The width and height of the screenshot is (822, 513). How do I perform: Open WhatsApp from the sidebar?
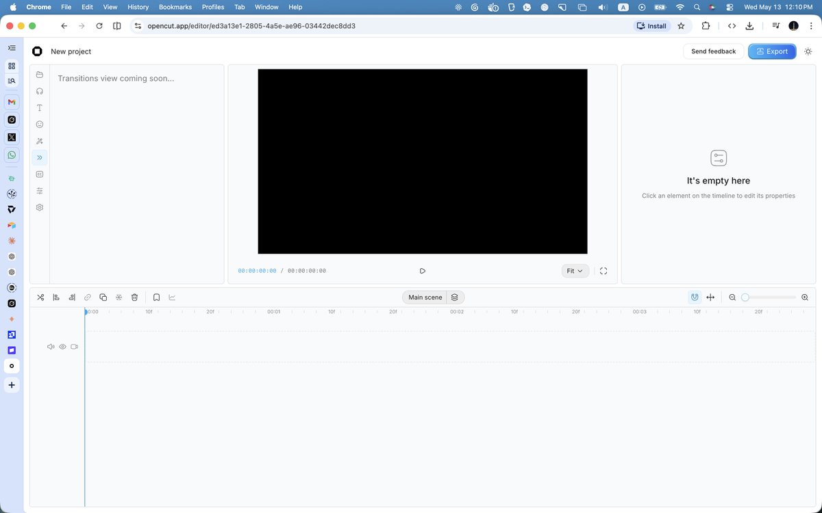pyautogui.click(x=12, y=155)
